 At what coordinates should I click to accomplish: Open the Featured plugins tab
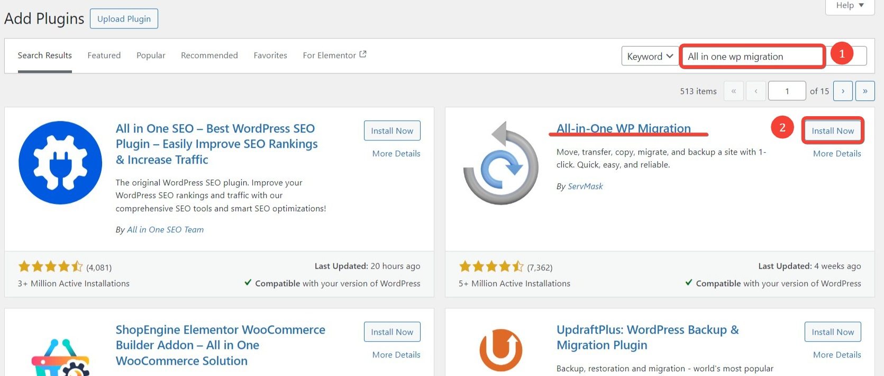[x=104, y=55]
